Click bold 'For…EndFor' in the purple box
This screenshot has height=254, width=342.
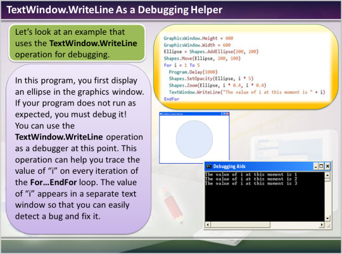[x=53, y=182]
